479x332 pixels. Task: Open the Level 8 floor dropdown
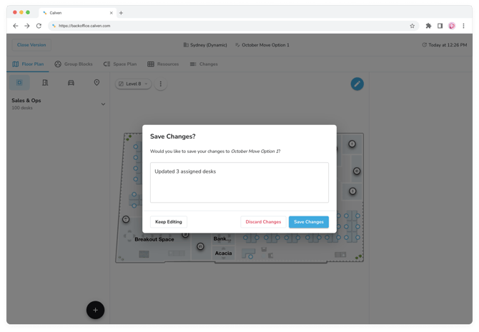[x=133, y=84]
